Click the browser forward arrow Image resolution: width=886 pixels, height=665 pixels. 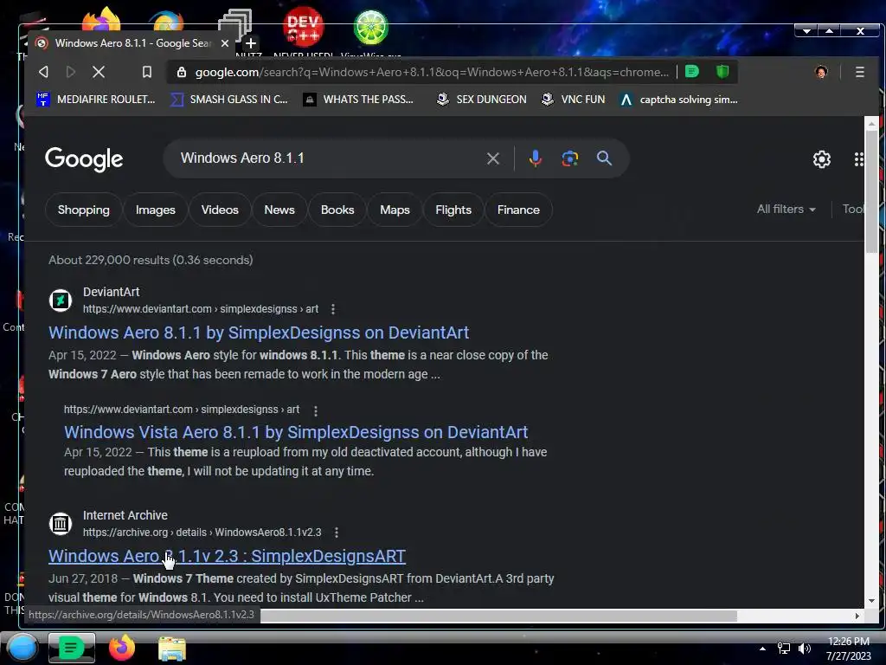[71, 72]
